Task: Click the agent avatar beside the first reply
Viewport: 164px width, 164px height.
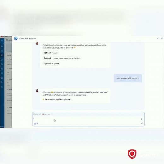Action: pyautogui.click(x=37, y=44)
